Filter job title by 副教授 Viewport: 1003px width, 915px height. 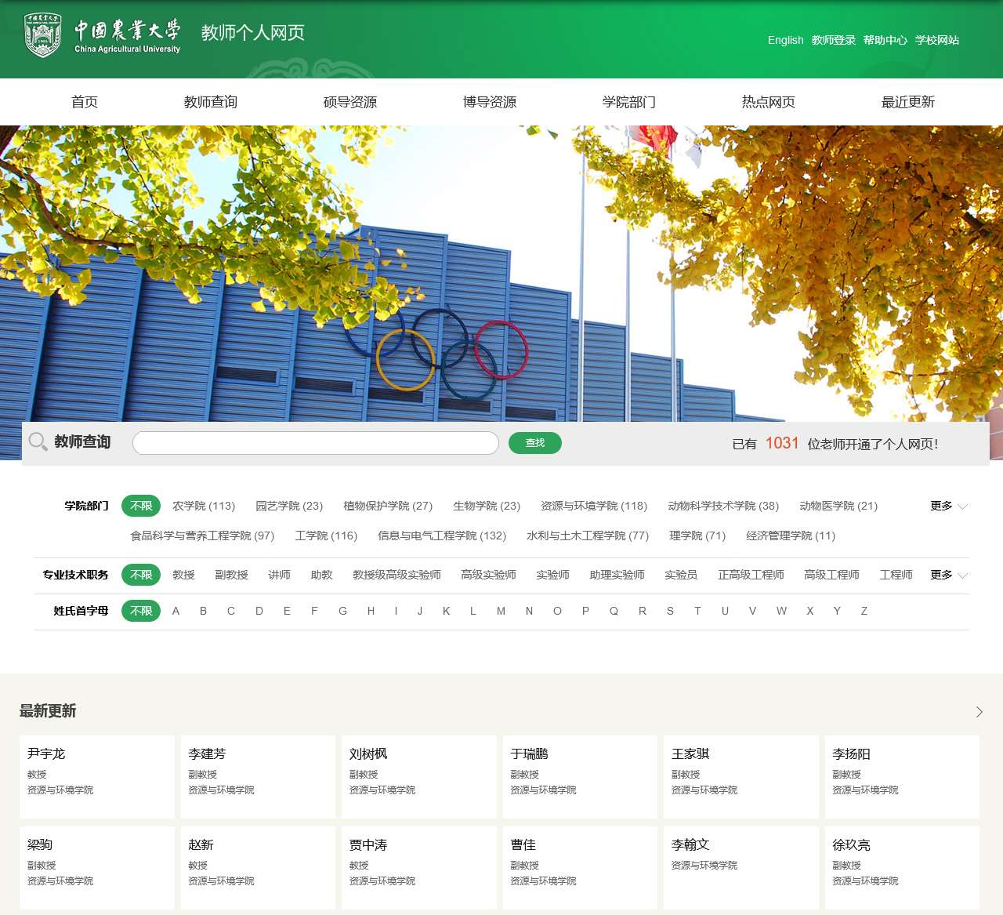[x=231, y=575]
